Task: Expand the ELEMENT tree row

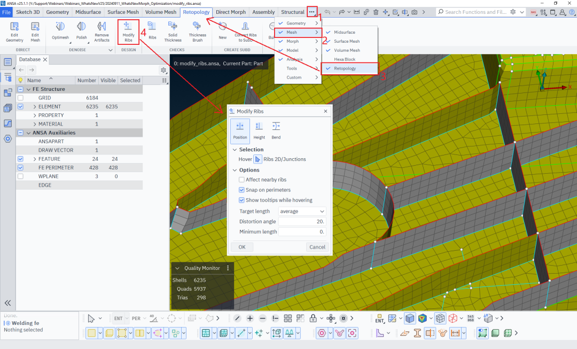Action: click(35, 107)
